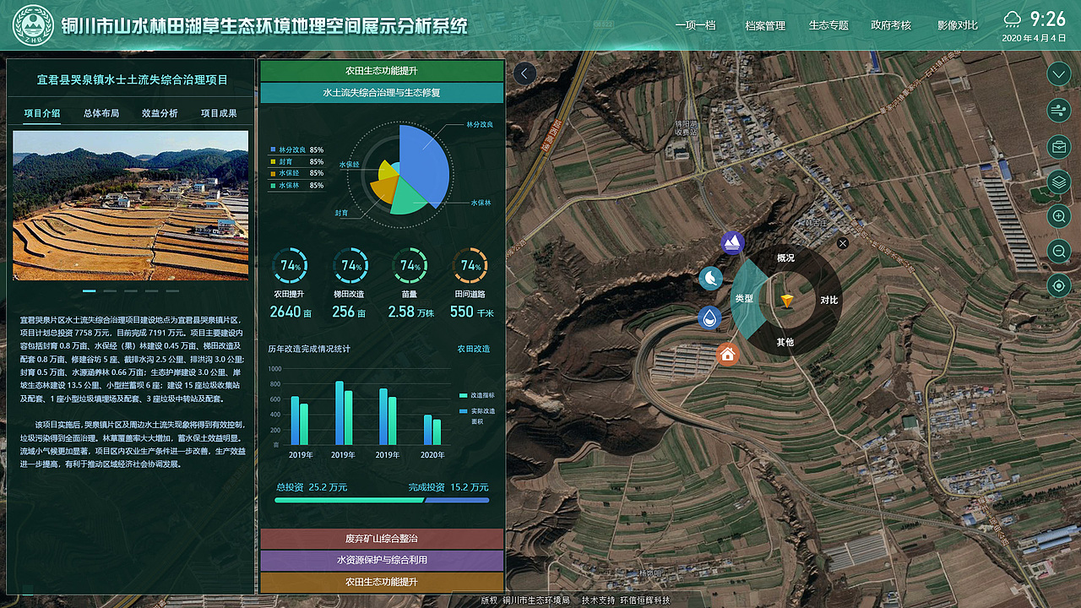This screenshot has height=608, width=1081.
Task: Toggle 水保林 legend entry
Action: [x=296, y=185]
